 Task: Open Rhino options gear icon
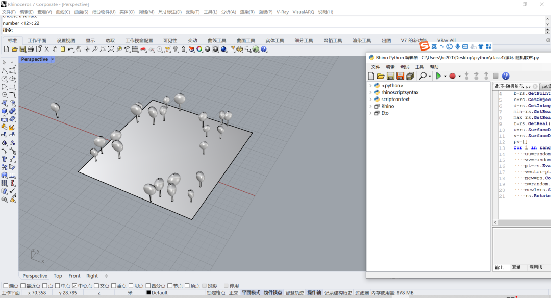240,49
